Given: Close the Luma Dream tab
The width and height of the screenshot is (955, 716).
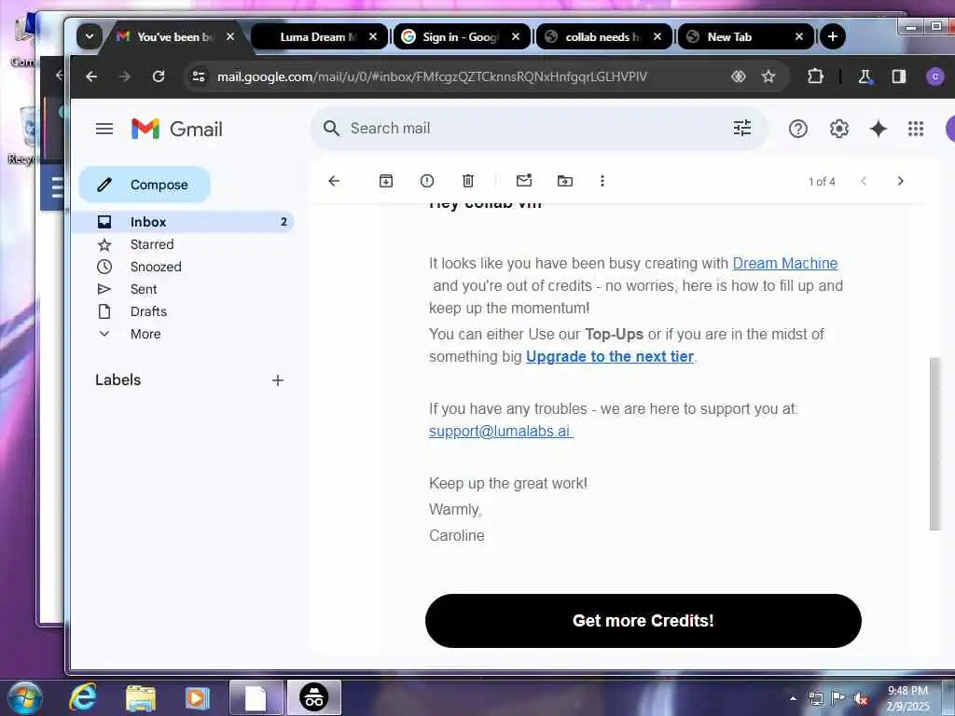Looking at the screenshot, I should point(373,36).
